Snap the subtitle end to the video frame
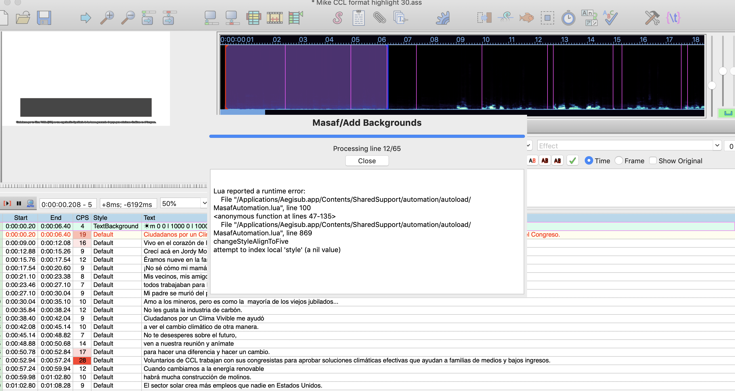This screenshot has width=735, height=391. tap(232, 18)
